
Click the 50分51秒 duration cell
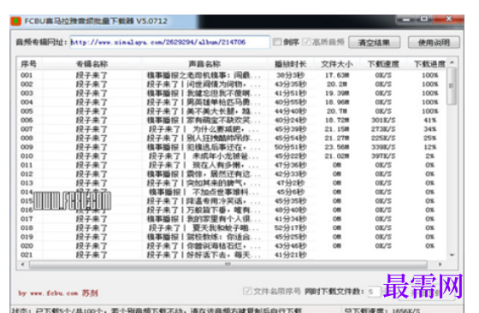pos(291,147)
